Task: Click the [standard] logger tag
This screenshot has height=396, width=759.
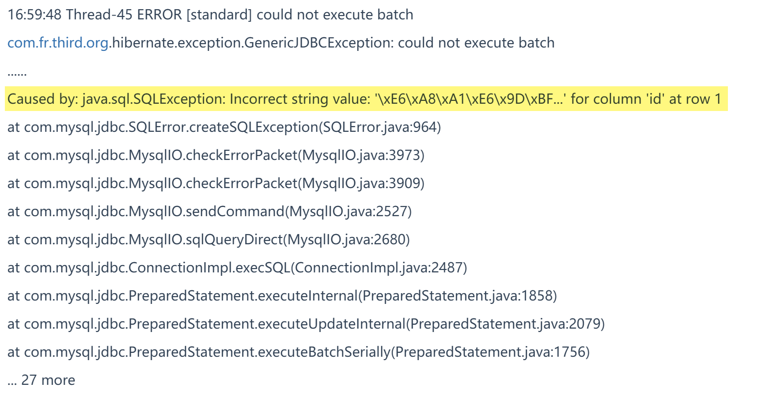Action: tap(219, 15)
